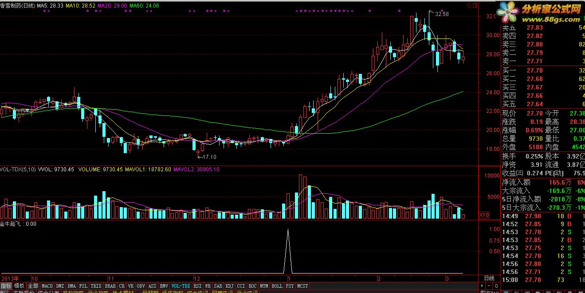Image resolution: width=585 pixels, height=293 pixels.
Task: Click the 买三 27.67 bid row
Action: [x=543, y=87]
